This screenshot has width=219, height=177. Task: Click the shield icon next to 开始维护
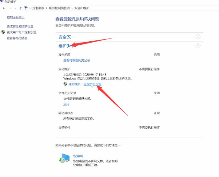point(65,84)
